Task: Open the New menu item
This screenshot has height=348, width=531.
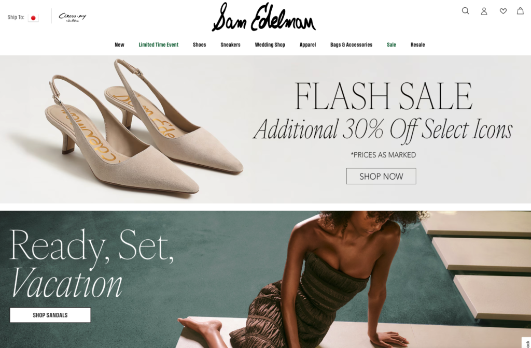Action: [x=119, y=45]
